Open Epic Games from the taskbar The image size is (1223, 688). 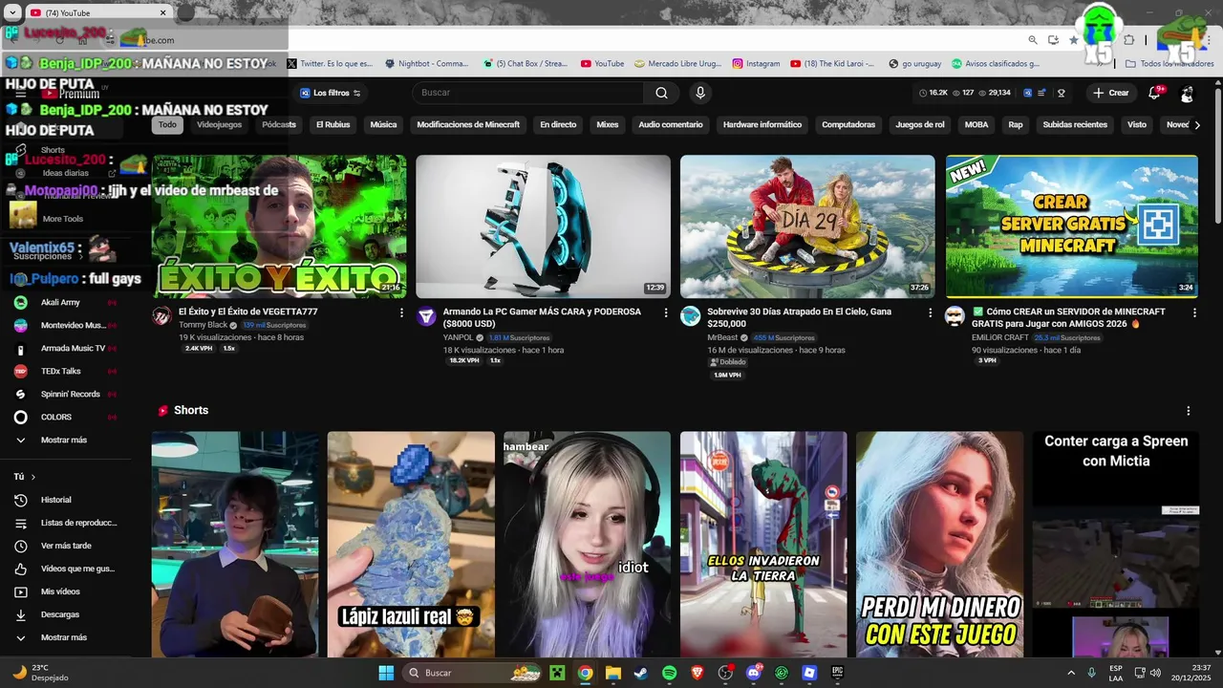[x=838, y=673]
